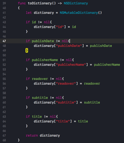The height and width of the screenshot is (143, 124).
Task: Click line number 47 in the gutter
Action: pyautogui.click(x=4, y=41)
